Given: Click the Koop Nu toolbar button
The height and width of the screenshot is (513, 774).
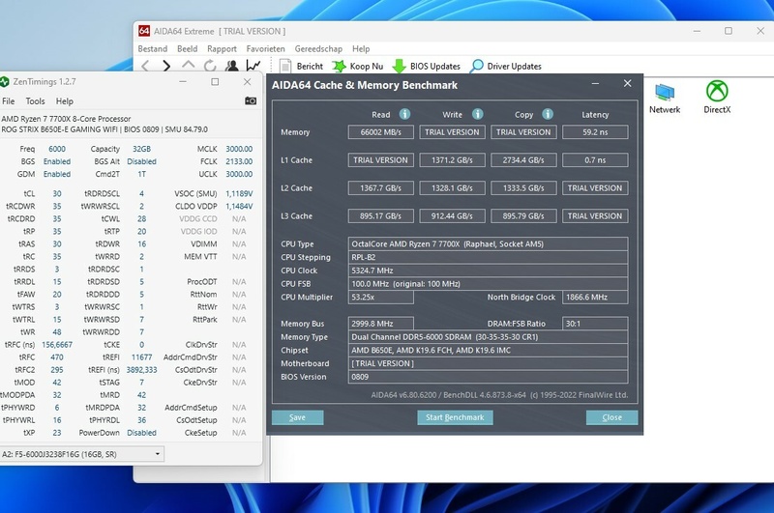Looking at the screenshot, I should coord(358,66).
